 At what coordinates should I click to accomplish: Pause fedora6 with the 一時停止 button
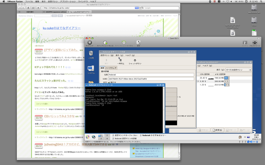pos(121,62)
